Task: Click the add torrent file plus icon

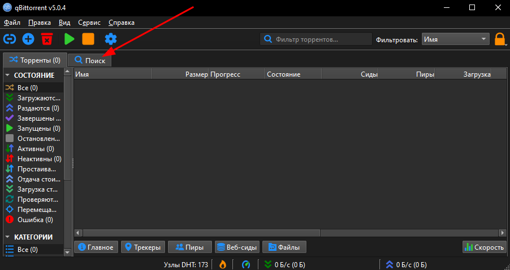Action: [28, 39]
